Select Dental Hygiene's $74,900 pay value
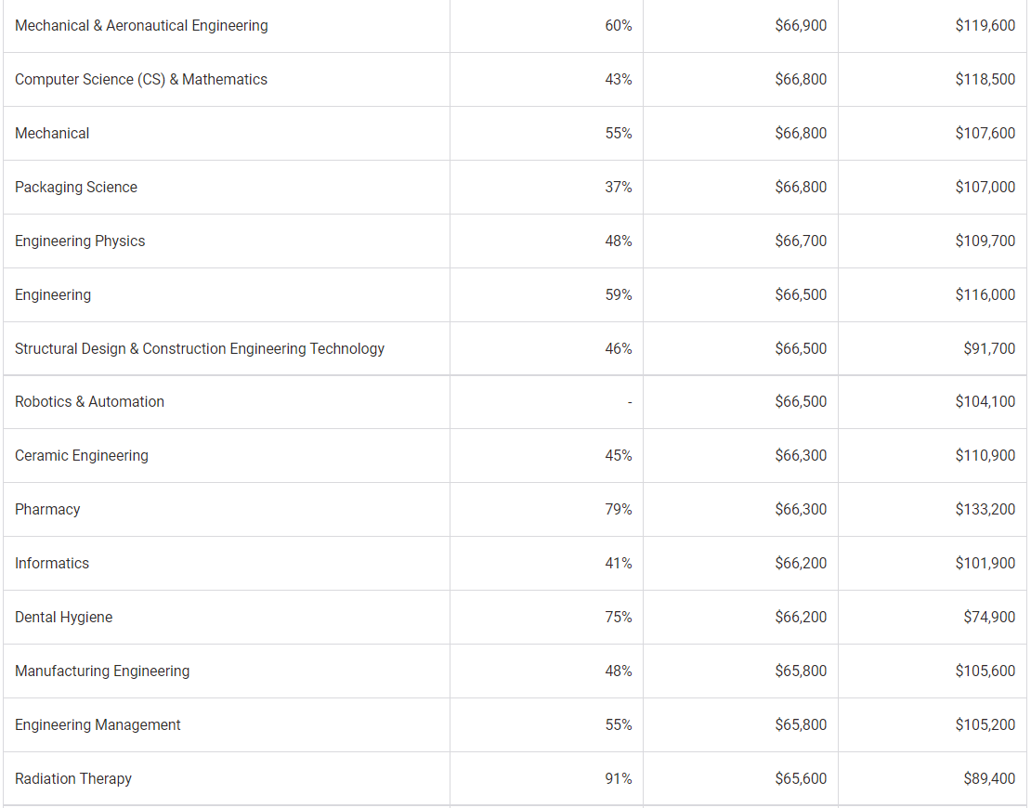This screenshot has width=1031, height=808. (x=989, y=618)
